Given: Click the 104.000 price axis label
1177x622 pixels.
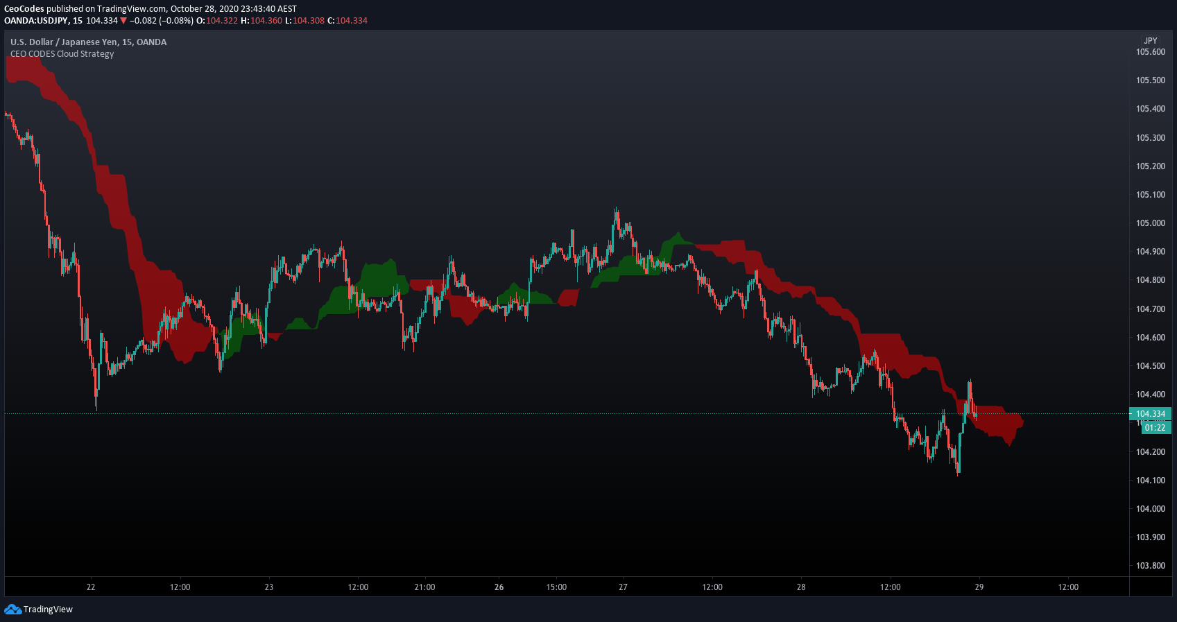Looking at the screenshot, I should click(x=1151, y=509).
